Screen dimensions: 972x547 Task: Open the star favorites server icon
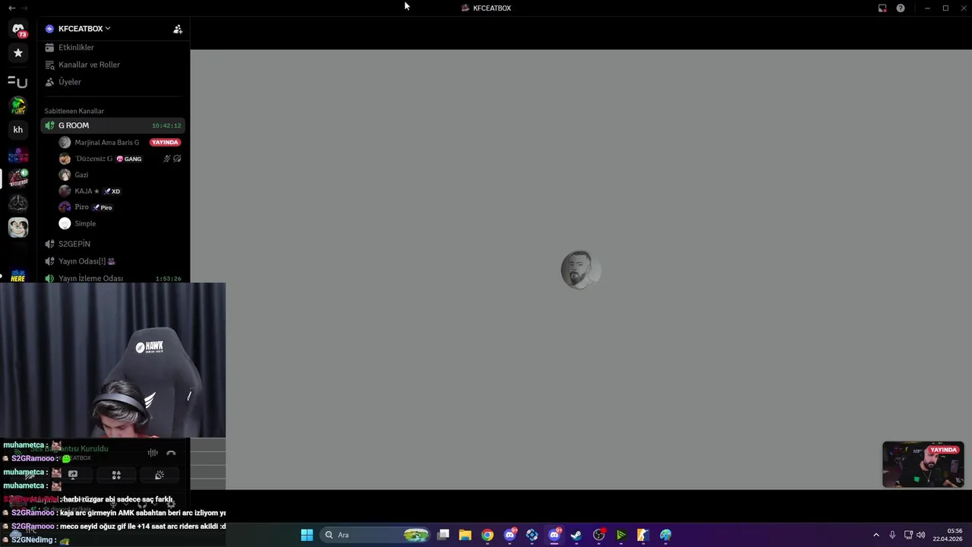click(18, 53)
